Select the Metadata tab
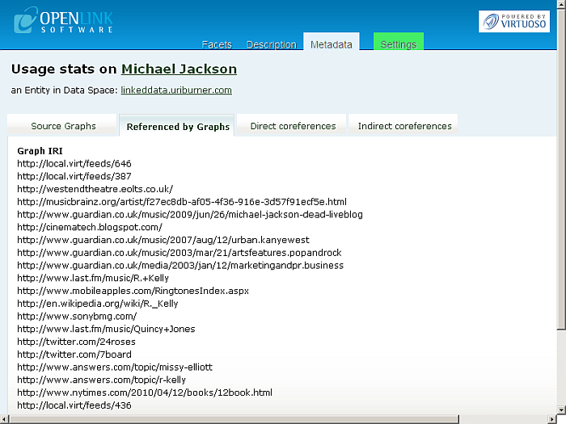Screen dimensions: 566x424 pos(332,44)
